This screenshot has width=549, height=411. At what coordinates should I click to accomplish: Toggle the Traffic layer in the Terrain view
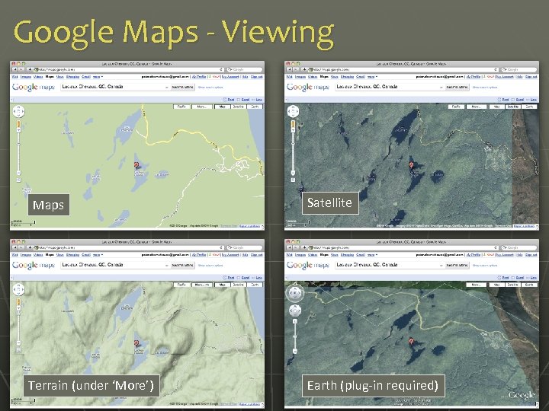tap(181, 285)
